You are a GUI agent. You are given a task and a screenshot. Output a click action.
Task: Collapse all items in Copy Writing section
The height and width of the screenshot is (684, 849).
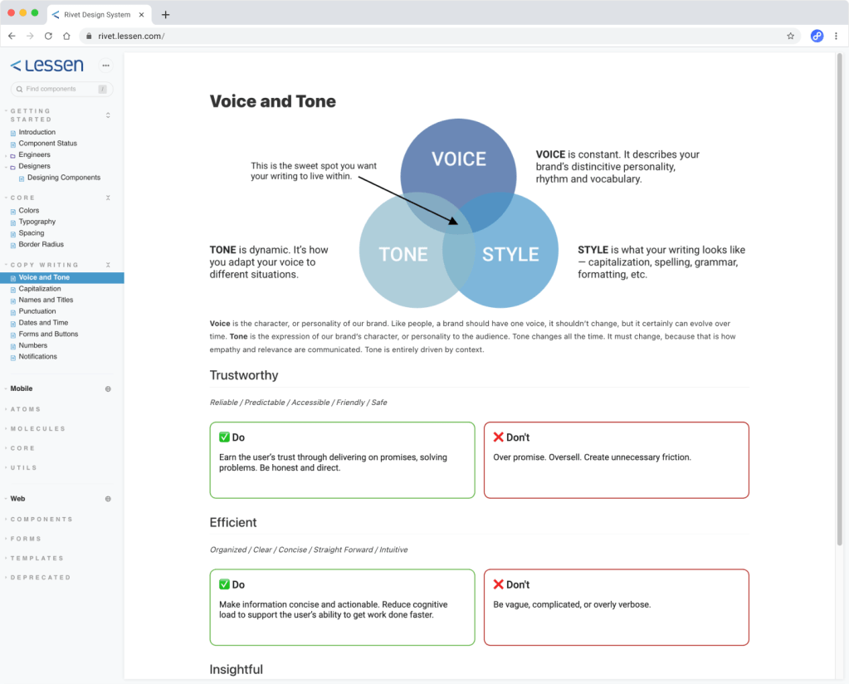point(108,265)
